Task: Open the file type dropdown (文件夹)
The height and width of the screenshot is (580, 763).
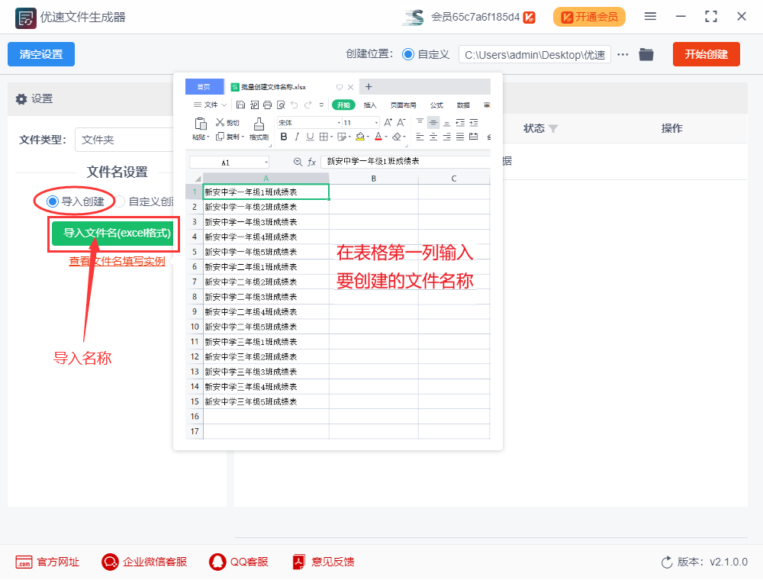Action: 124,140
